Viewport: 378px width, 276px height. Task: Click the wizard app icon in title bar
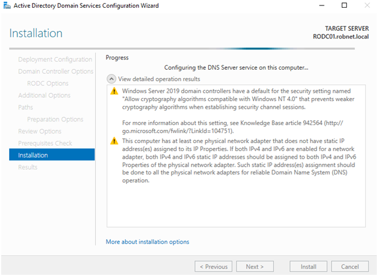pyautogui.click(x=7, y=5)
